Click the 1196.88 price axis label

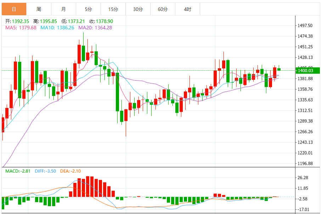click(305, 163)
